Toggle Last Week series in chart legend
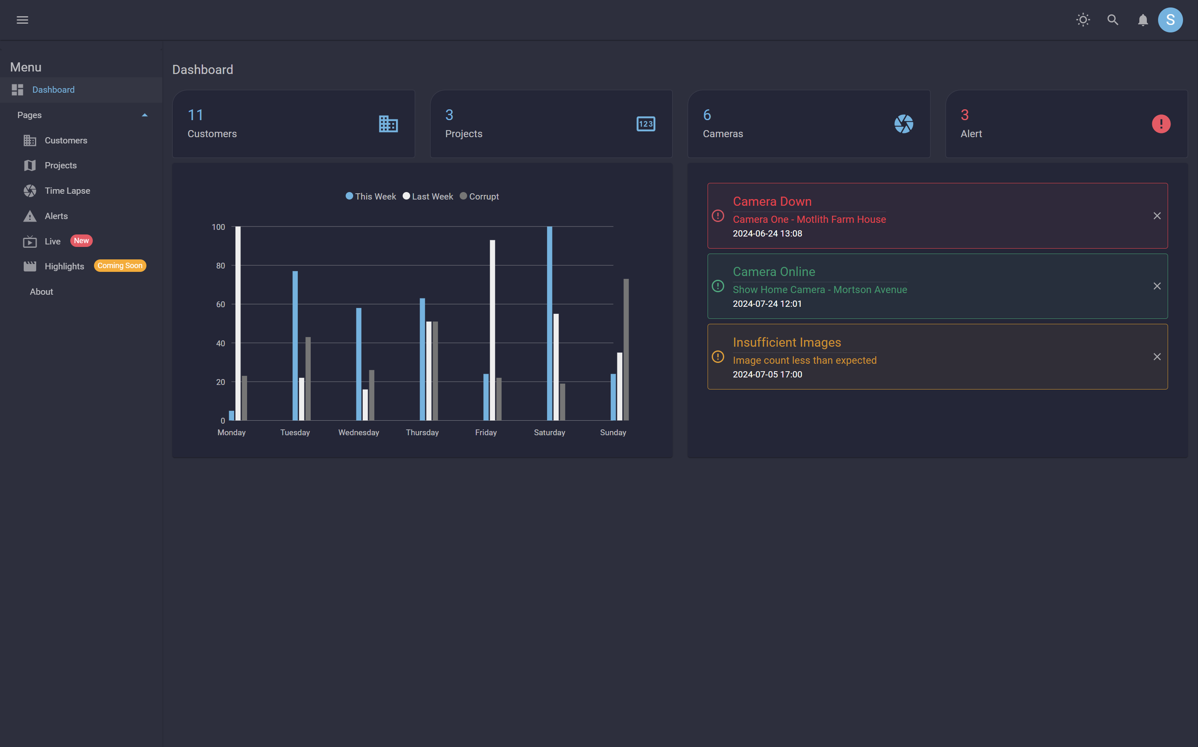This screenshot has width=1198, height=747. click(428, 196)
